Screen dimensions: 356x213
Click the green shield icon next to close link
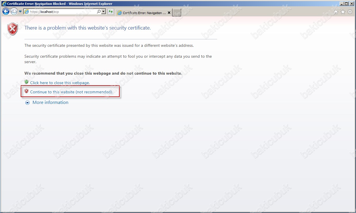coord(27,82)
